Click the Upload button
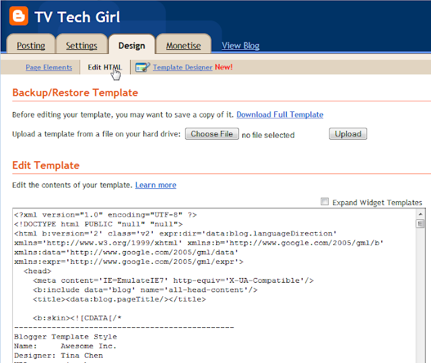The height and width of the screenshot is (363, 431). click(x=348, y=134)
